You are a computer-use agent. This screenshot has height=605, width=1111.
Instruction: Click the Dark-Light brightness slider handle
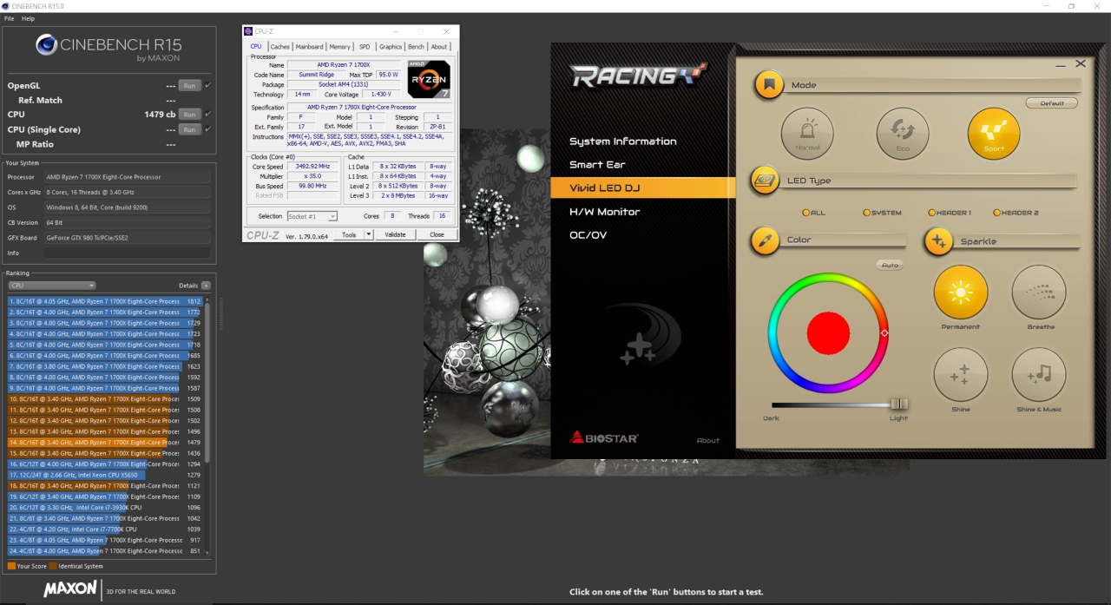pyautogui.click(x=898, y=404)
